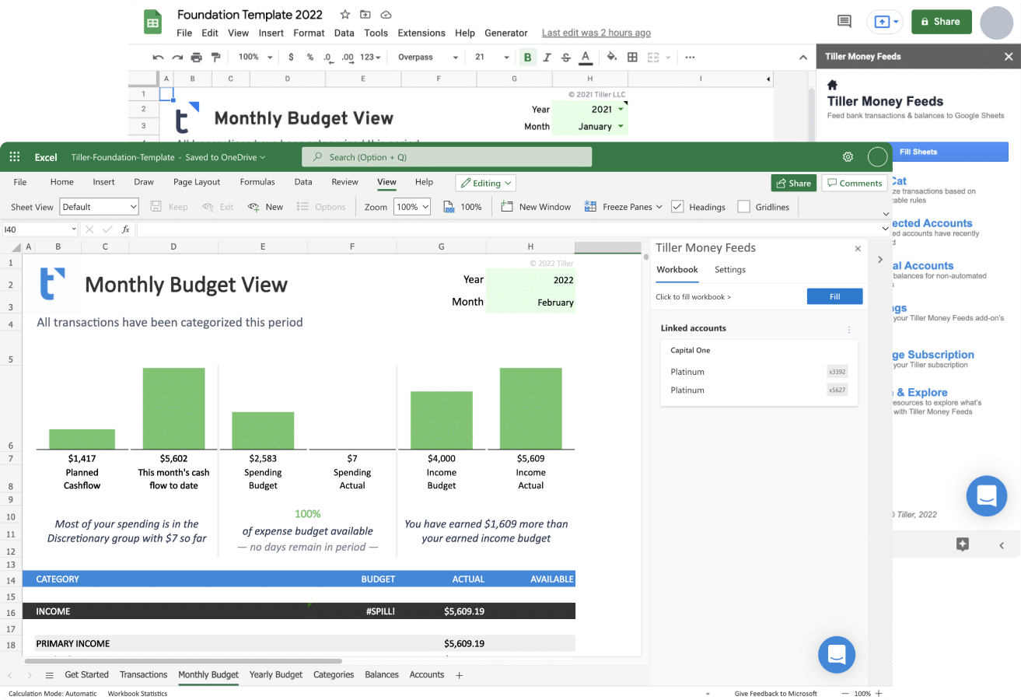Open a New Window in Excel
The height and width of the screenshot is (700, 1021).
pos(537,207)
